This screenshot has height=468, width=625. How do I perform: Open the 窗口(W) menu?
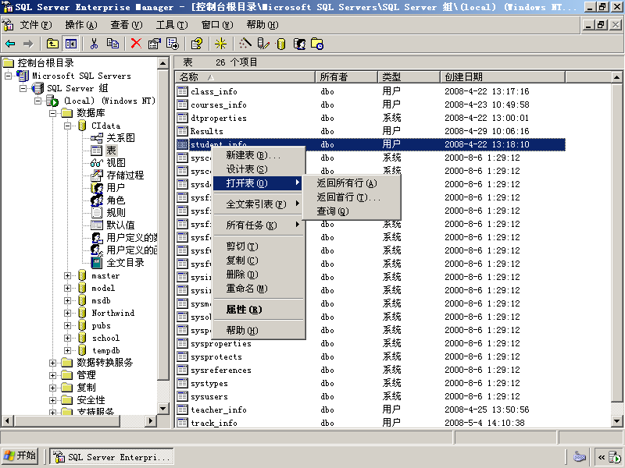point(217,25)
